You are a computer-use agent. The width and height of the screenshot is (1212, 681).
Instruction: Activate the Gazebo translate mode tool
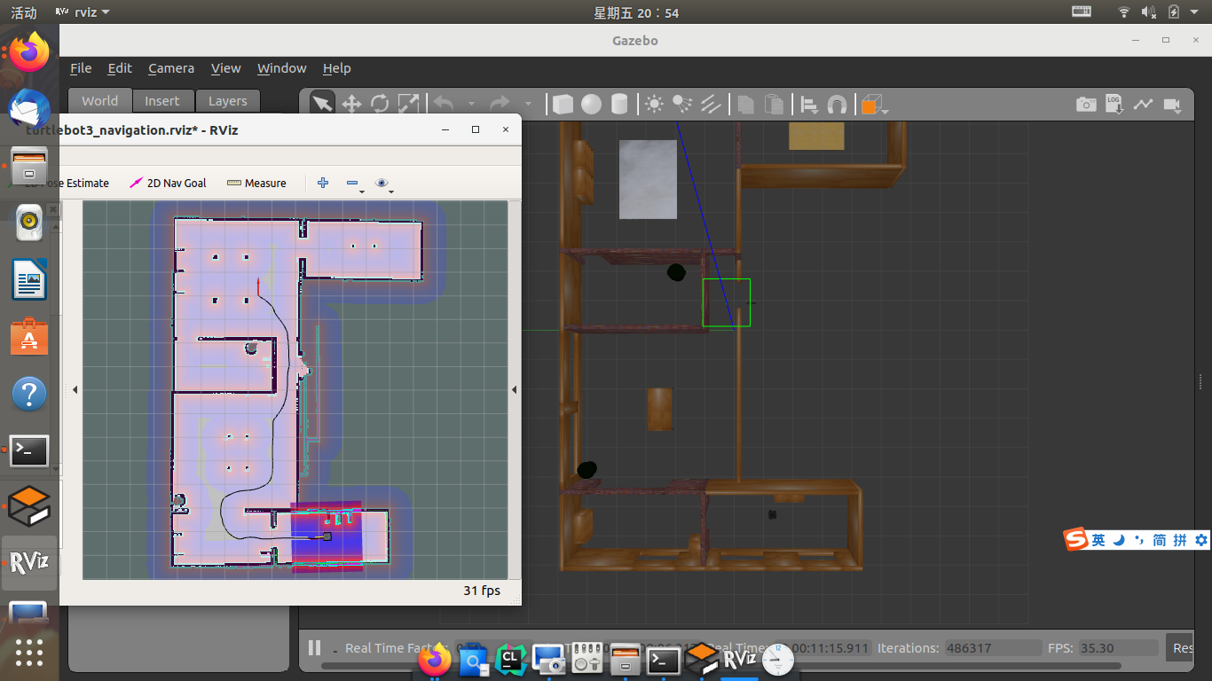(351, 104)
